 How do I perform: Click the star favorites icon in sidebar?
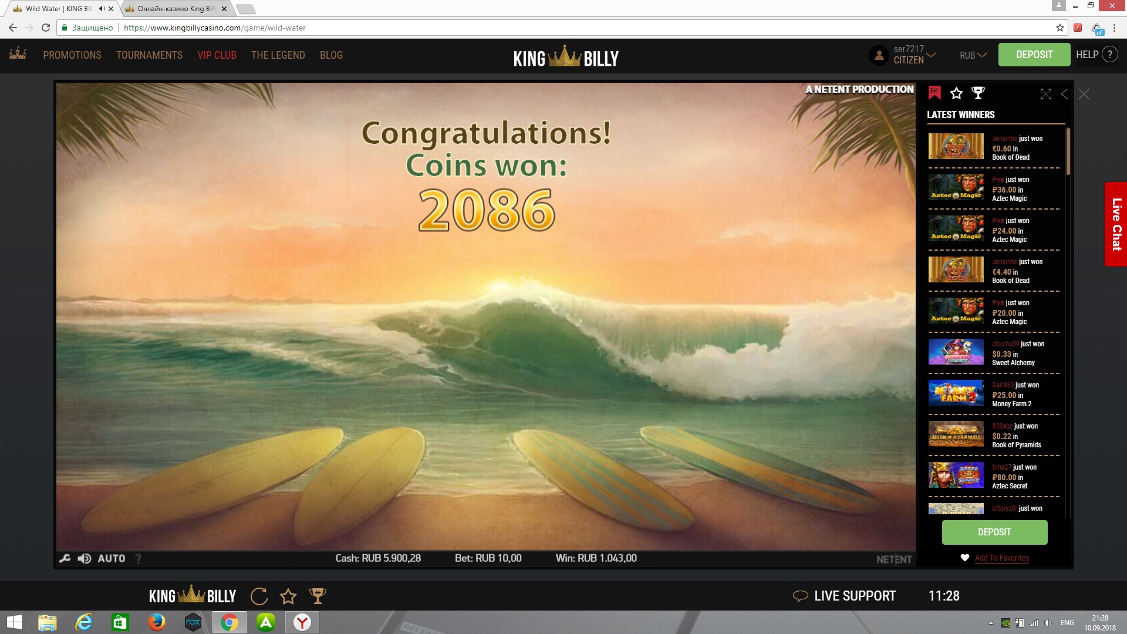956,93
